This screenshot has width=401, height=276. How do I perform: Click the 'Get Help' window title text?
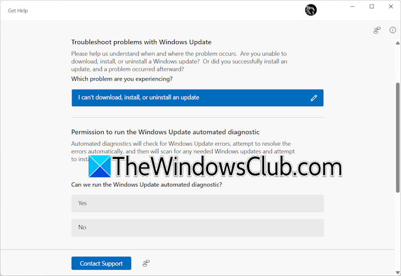point(18,11)
